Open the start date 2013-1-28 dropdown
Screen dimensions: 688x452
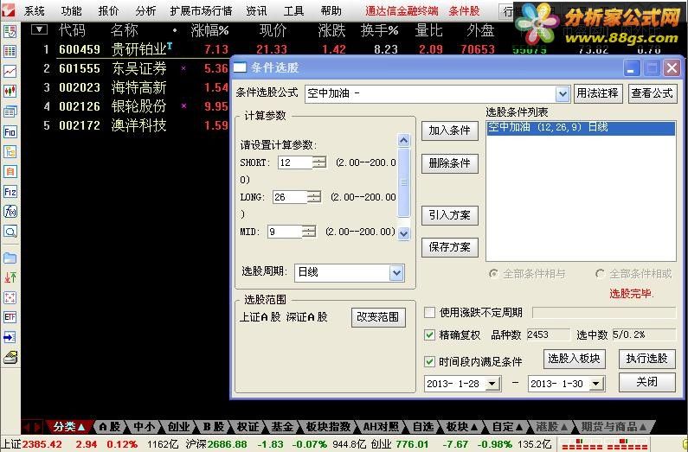point(492,384)
